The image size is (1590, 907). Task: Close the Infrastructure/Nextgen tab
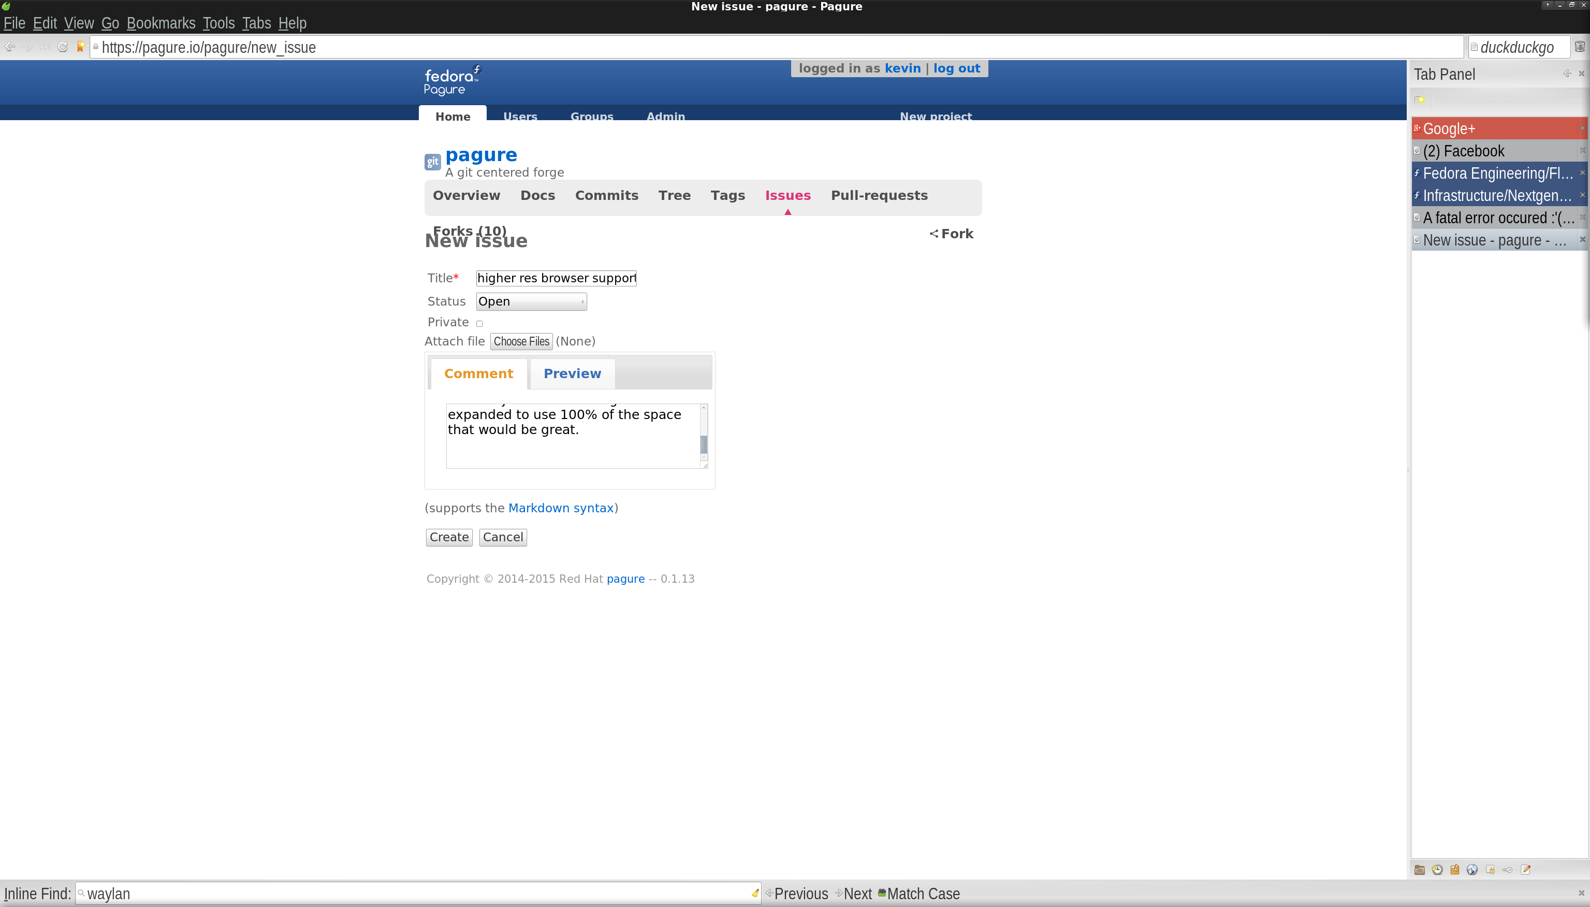pos(1582,195)
